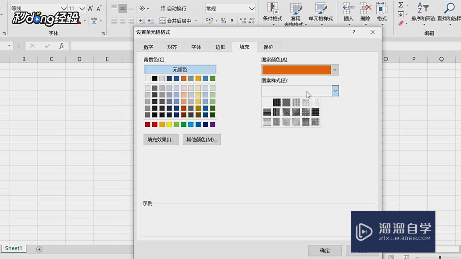
Task: Click the Insert Function fx icon
Action: click(x=62, y=46)
